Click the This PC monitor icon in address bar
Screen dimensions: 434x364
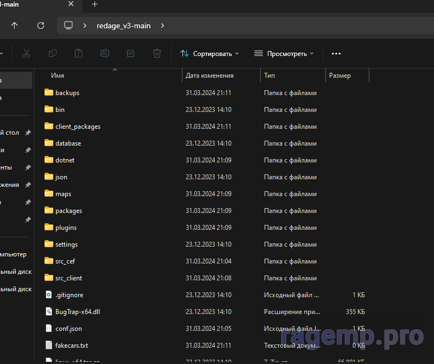coord(68,26)
